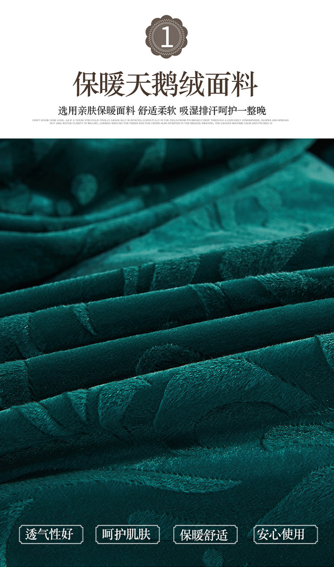Select the phrase 选用亲肤保暖面料 in subtitle
This screenshot has width=334, height=567.
96,111
